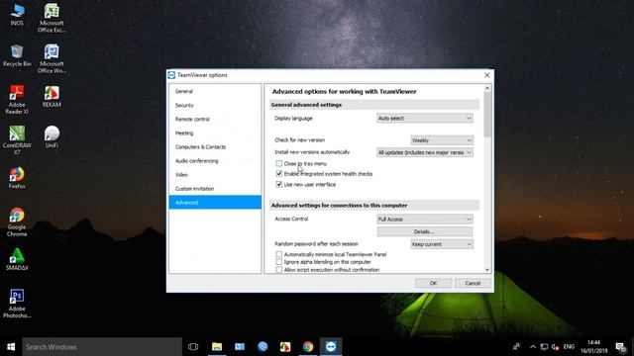This screenshot has width=634, height=356.
Task: Select the Custom invitation category
Action: pos(215,189)
